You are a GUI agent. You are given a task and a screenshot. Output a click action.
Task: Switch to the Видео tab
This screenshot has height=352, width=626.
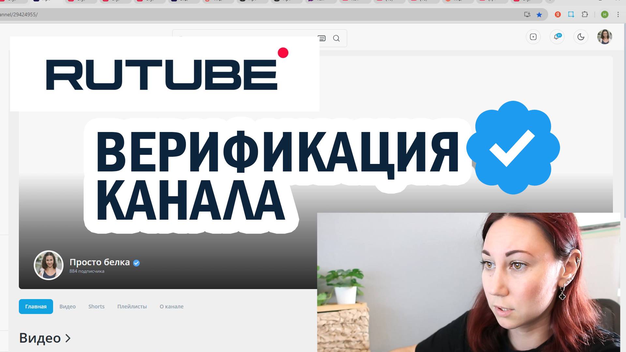(x=67, y=306)
